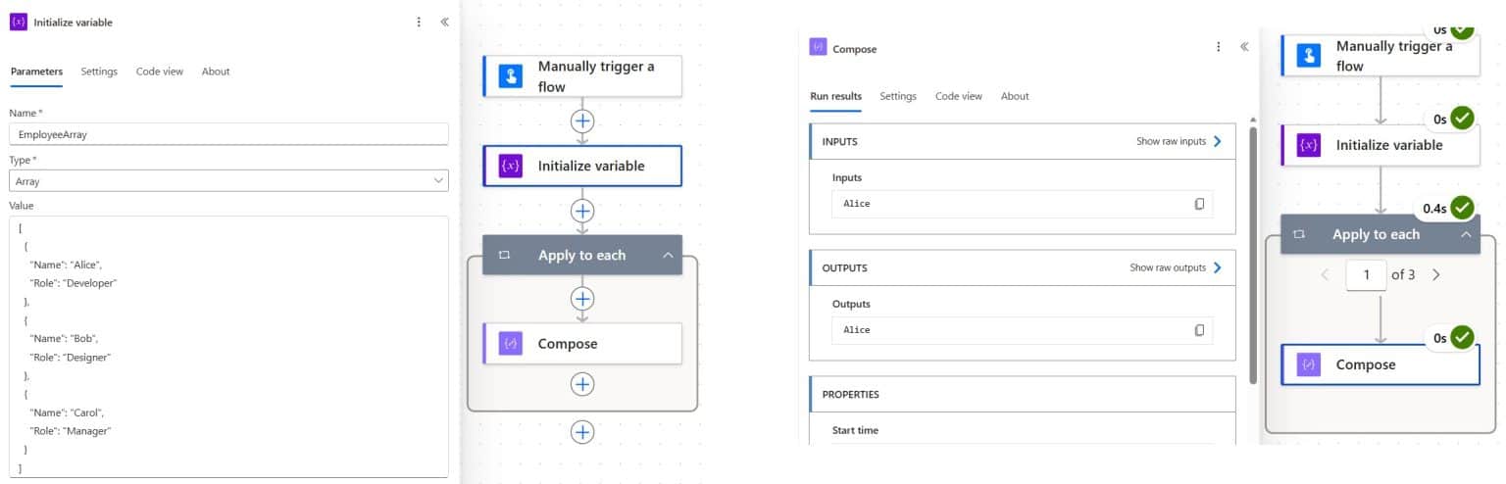Add a step after Manually trigger a flow
Viewport: 1506px width, 484px height.
pyautogui.click(x=582, y=121)
